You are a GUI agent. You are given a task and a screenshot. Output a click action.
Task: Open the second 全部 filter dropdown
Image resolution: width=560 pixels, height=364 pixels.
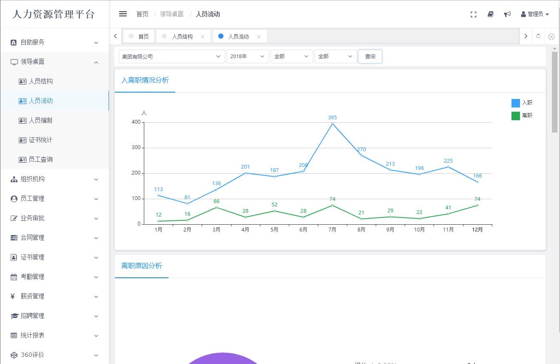335,56
